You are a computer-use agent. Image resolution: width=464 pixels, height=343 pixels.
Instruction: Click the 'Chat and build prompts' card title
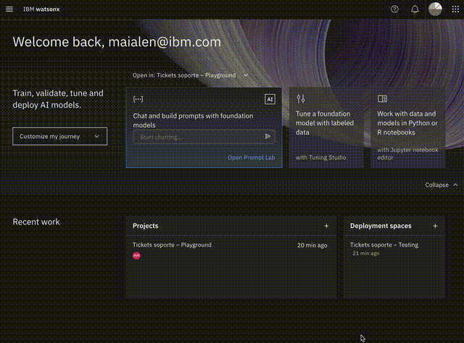tap(193, 120)
